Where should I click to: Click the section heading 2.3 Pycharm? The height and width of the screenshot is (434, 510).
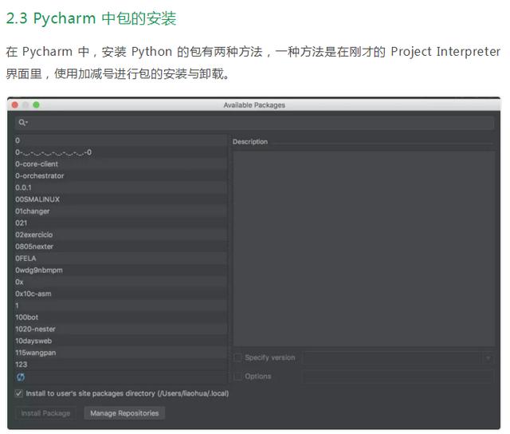click(91, 18)
